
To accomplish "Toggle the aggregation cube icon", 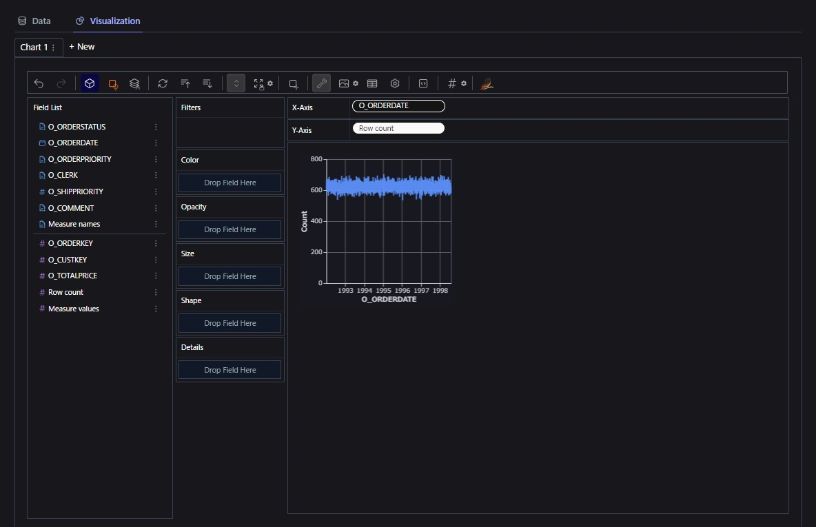I will [90, 83].
